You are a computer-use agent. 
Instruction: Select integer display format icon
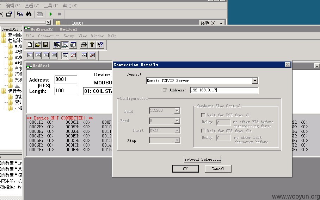pyautogui.click(x=46, y=55)
